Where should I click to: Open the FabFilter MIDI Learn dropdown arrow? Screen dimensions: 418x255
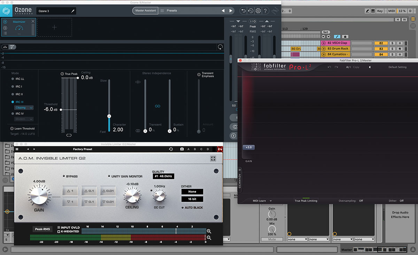(x=271, y=201)
